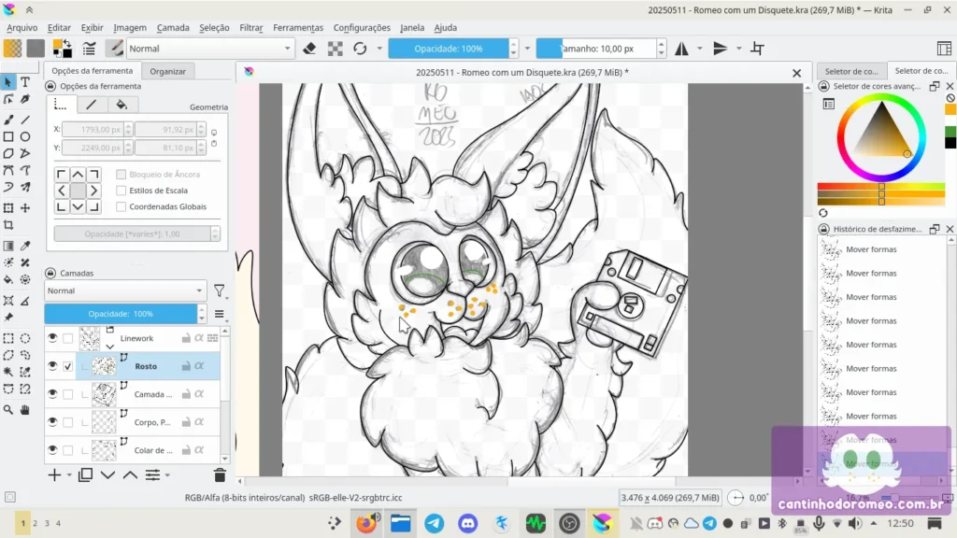
Task: Move layer up with arrow icon
Action: pyautogui.click(x=130, y=474)
